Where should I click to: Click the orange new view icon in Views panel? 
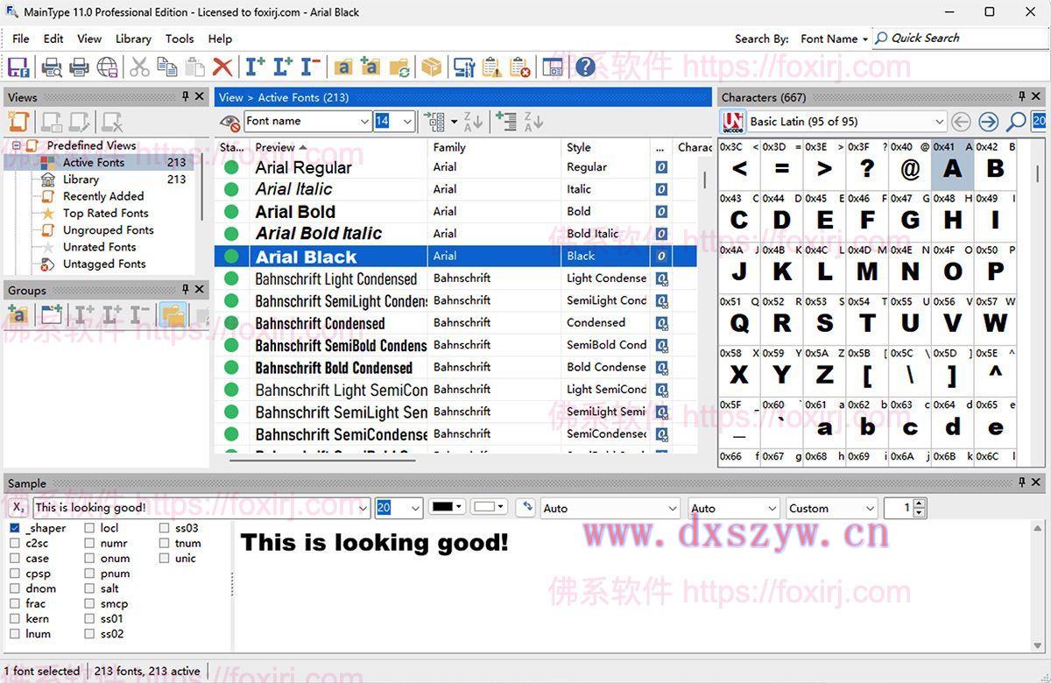19,122
